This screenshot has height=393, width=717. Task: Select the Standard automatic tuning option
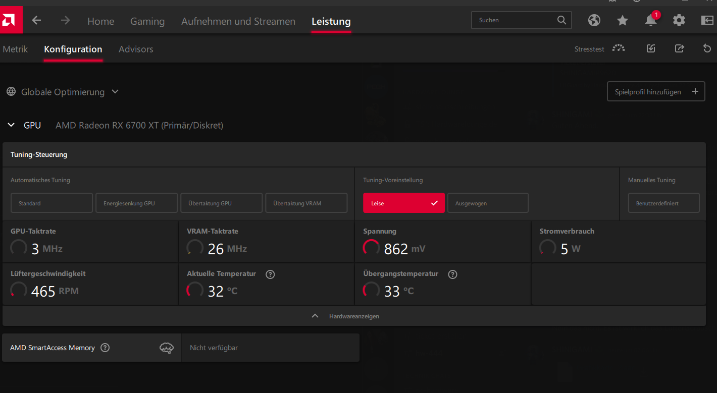coord(52,203)
